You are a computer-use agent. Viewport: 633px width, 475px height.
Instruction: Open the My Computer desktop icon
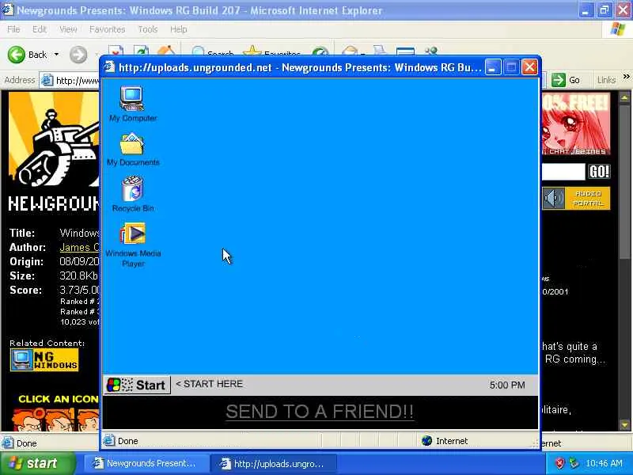[x=132, y=104]
